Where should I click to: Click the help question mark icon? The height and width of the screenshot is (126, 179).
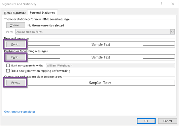point(162,4)
